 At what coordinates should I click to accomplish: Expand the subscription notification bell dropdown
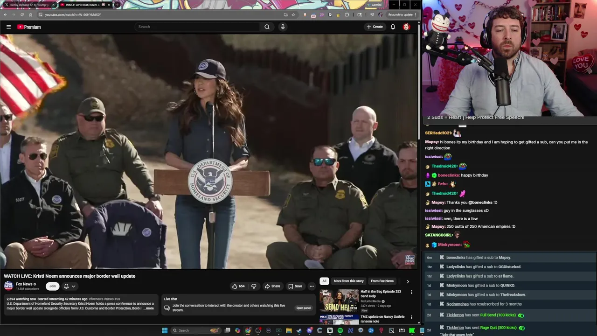[69, 286]
